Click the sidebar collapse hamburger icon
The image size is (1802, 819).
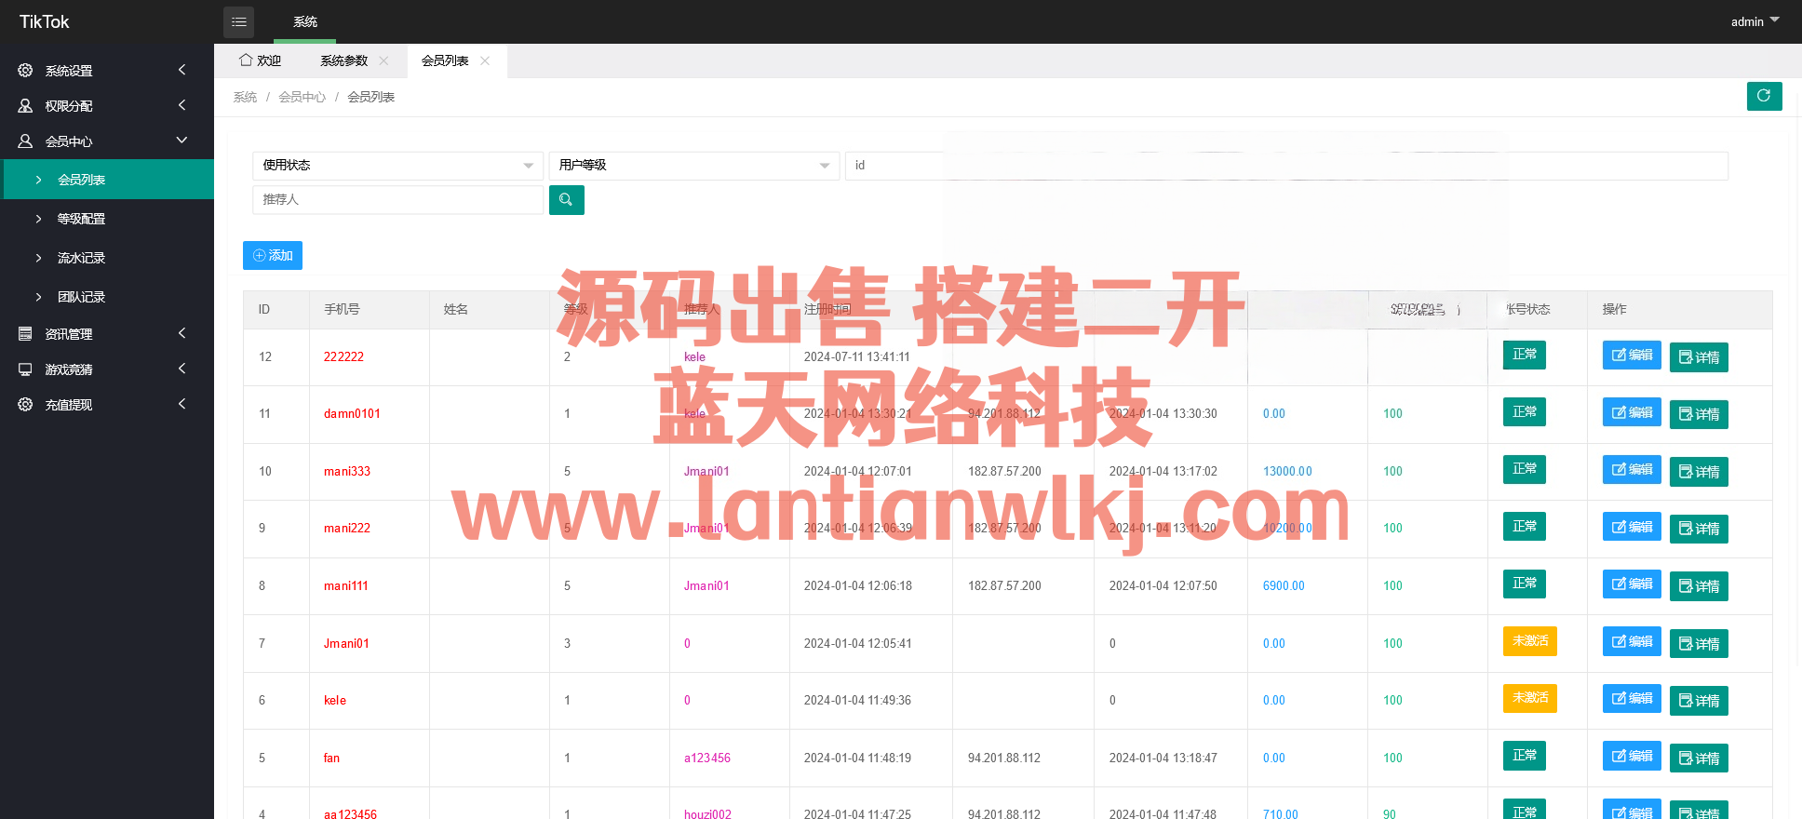(238, 21)
